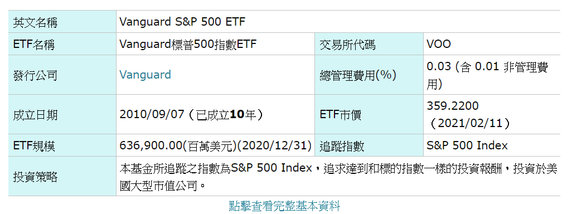572x214 pixels.
Task: Click the ETF規模 label cell
Action: point(62,145)
